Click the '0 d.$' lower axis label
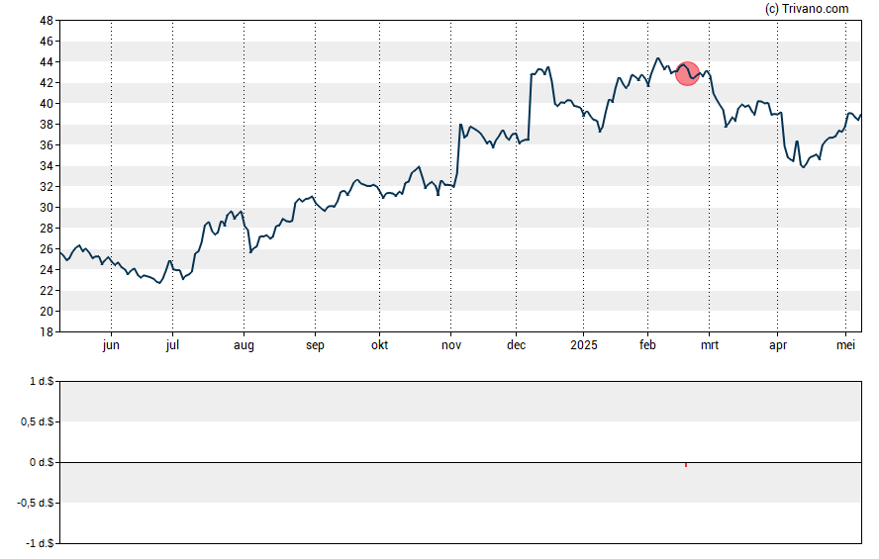879x559 pixels. point(42,462)
